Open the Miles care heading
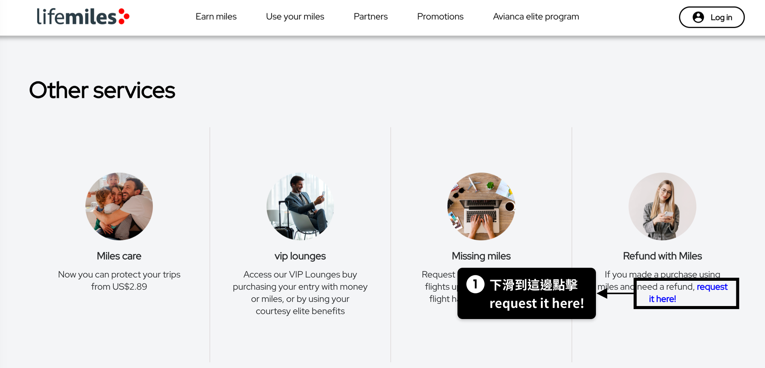This screenshot has width=765, height=368. coord(119,256)
